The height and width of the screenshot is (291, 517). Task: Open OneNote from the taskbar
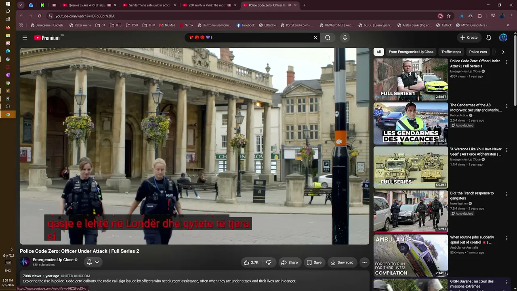coord(8,75)
